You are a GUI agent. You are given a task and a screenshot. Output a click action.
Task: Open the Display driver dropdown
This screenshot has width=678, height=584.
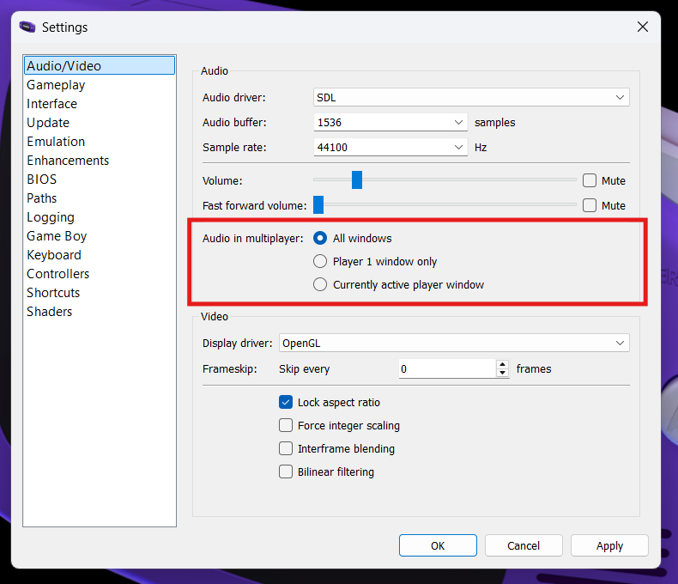point(454,343)
